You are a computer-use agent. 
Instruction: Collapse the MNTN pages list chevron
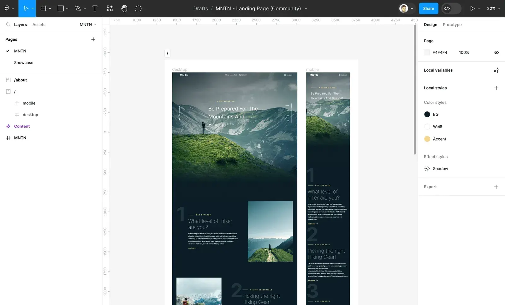coord(95,24)
